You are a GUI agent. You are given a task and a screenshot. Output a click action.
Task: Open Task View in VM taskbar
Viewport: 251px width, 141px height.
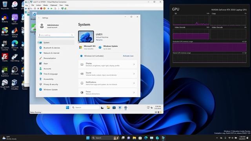[102, 108]
